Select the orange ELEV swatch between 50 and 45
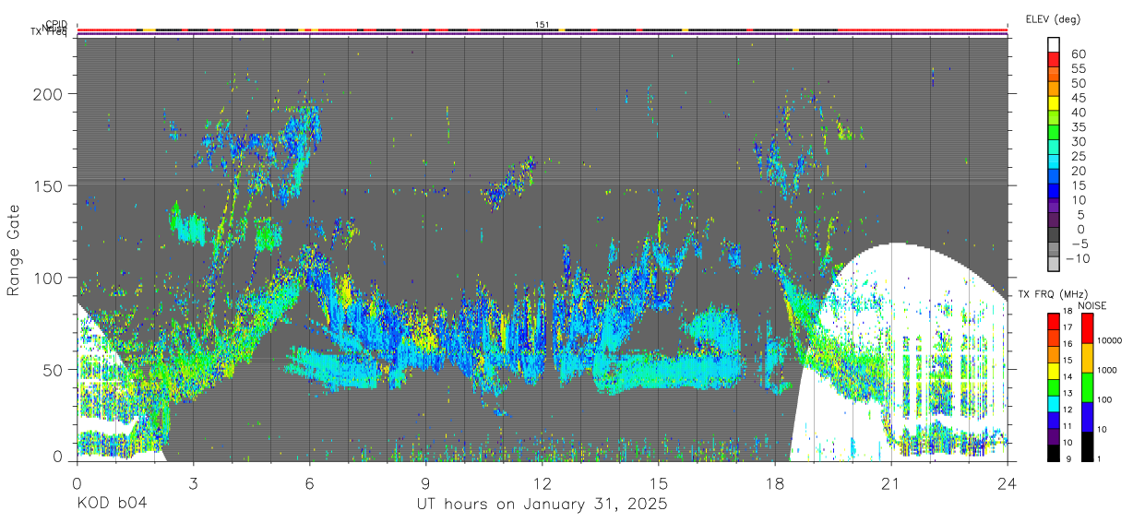 [1054, 89]
